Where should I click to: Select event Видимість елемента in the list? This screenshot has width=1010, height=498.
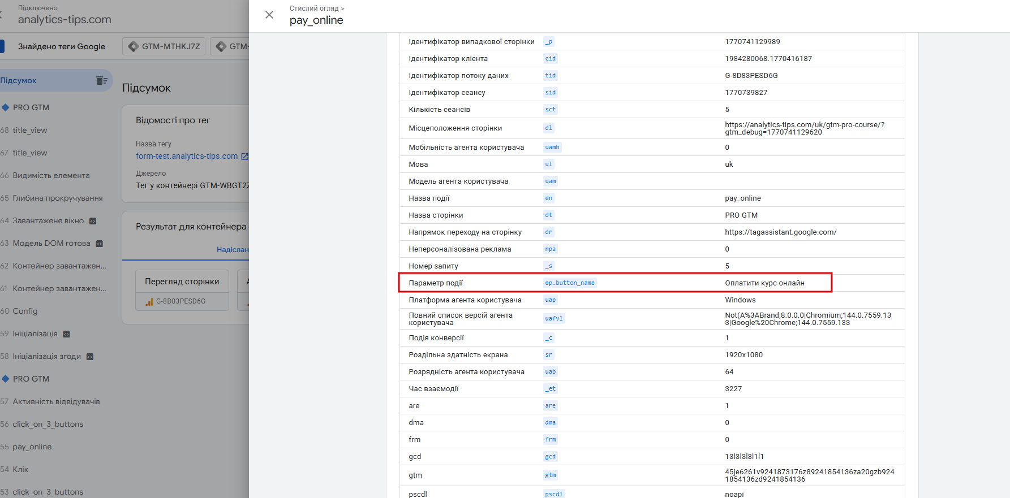point(51,175)
